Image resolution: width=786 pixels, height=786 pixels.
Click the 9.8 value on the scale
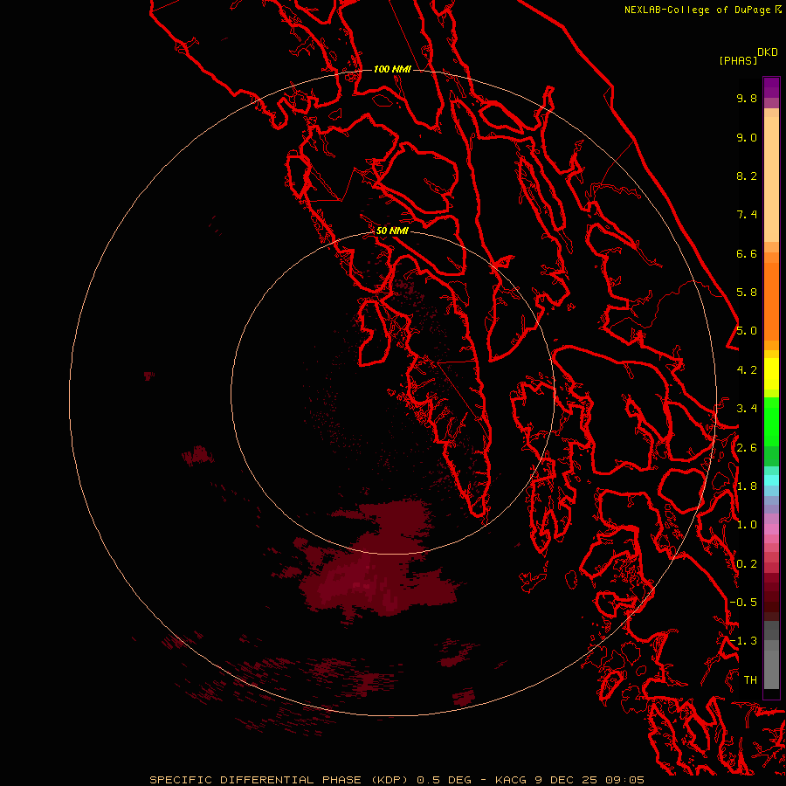pyautogui.click(x=747, y=98)
